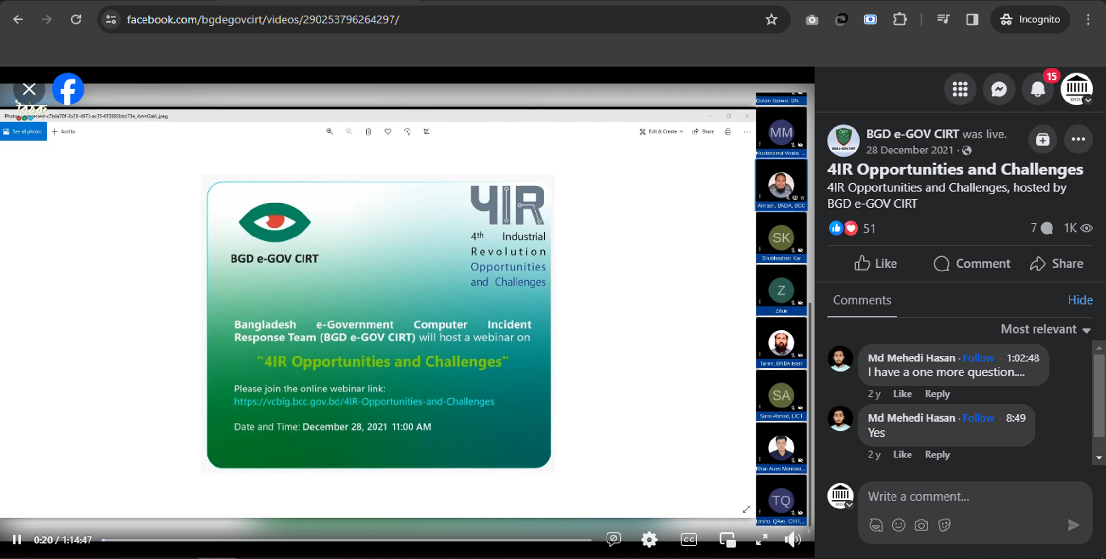Pause the video playback
Viewport: 1106px width, 559px height.
[x=17, y=540]
